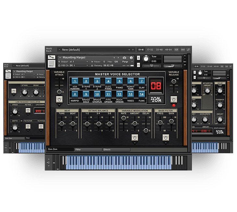Click the red 08 voice display

[156, 86]
